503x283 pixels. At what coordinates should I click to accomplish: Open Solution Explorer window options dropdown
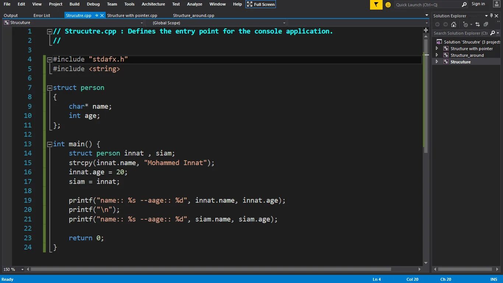[x=486, y=15]
